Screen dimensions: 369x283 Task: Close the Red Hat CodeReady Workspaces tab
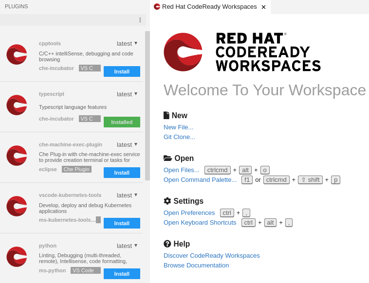pyautogui.click(x=263, y=7)
